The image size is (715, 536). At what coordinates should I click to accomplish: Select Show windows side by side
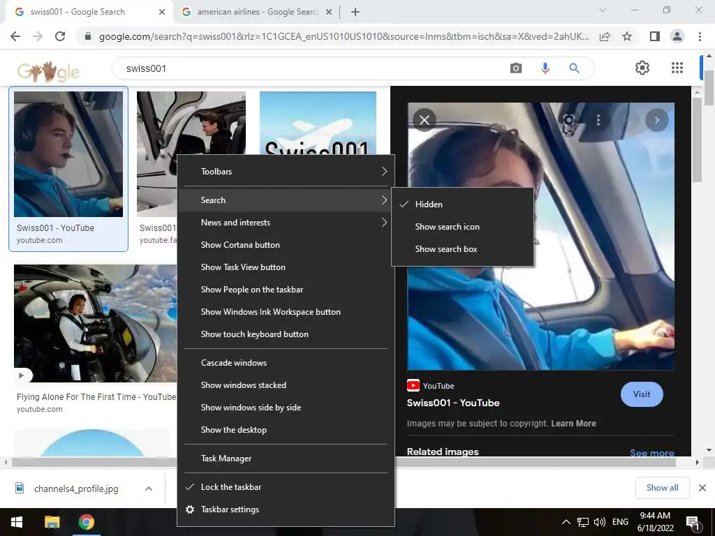pyautogui.click(x=286, y=408)
